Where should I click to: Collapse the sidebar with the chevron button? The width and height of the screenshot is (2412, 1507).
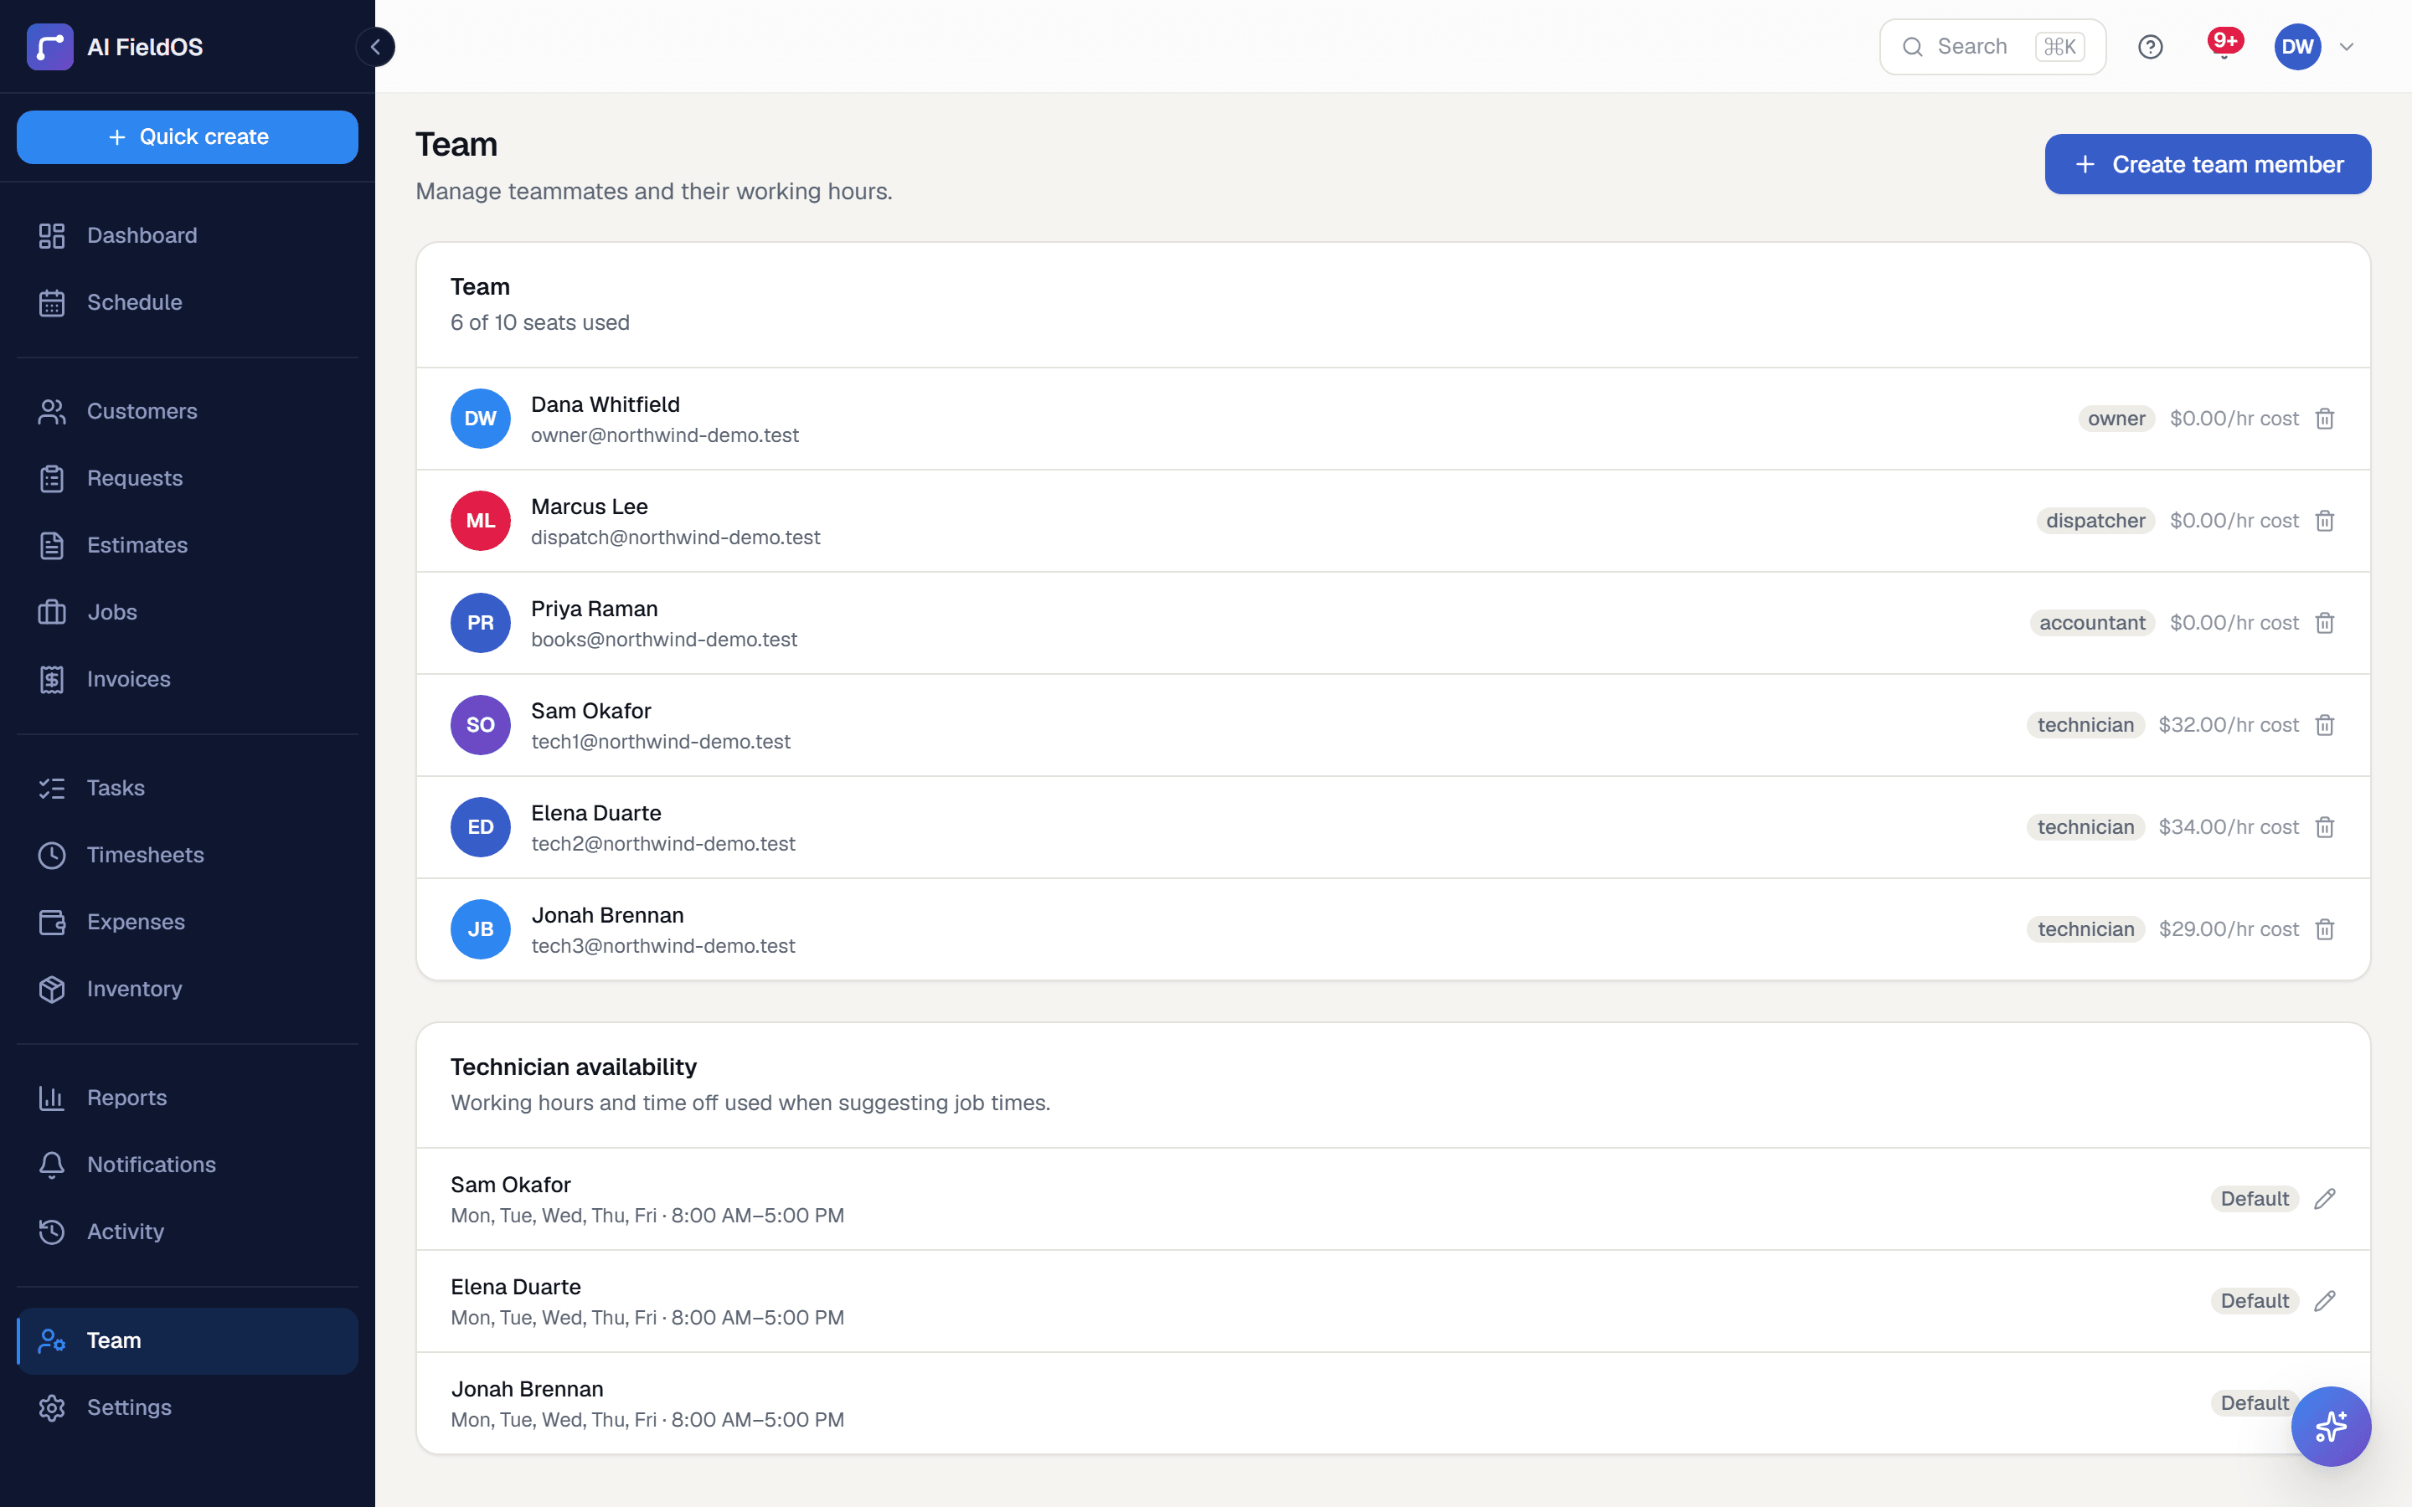(x=376, y=47)
